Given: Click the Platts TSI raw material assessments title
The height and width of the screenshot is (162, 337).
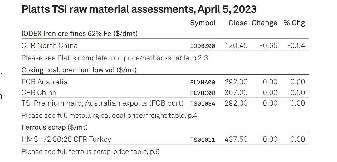Looking at the screenshot, I should (139, 9).
